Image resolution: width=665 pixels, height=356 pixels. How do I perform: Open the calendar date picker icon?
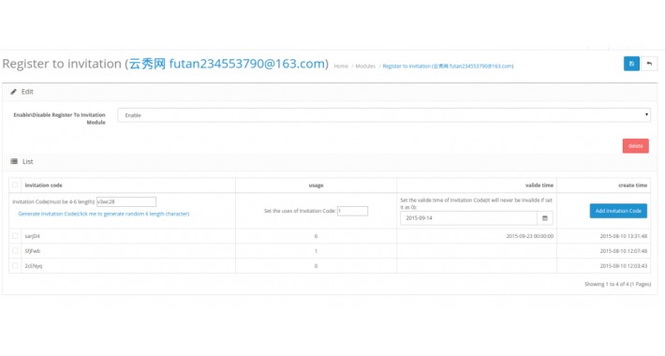coord(544,218)
